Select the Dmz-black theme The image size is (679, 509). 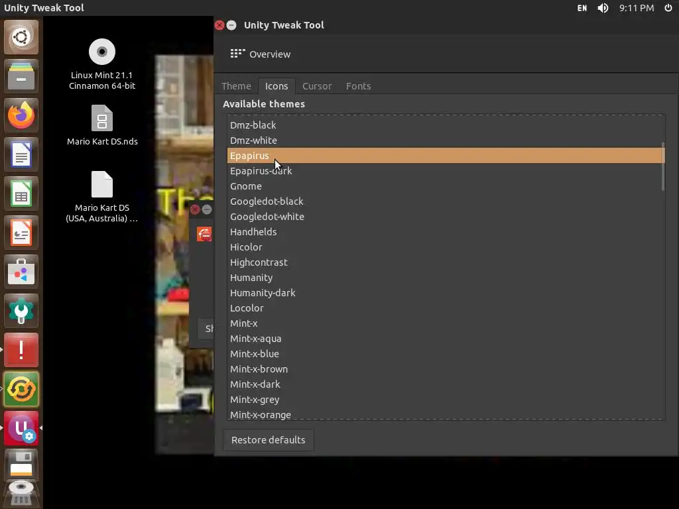pyautogui.click(x=446, y=125)
